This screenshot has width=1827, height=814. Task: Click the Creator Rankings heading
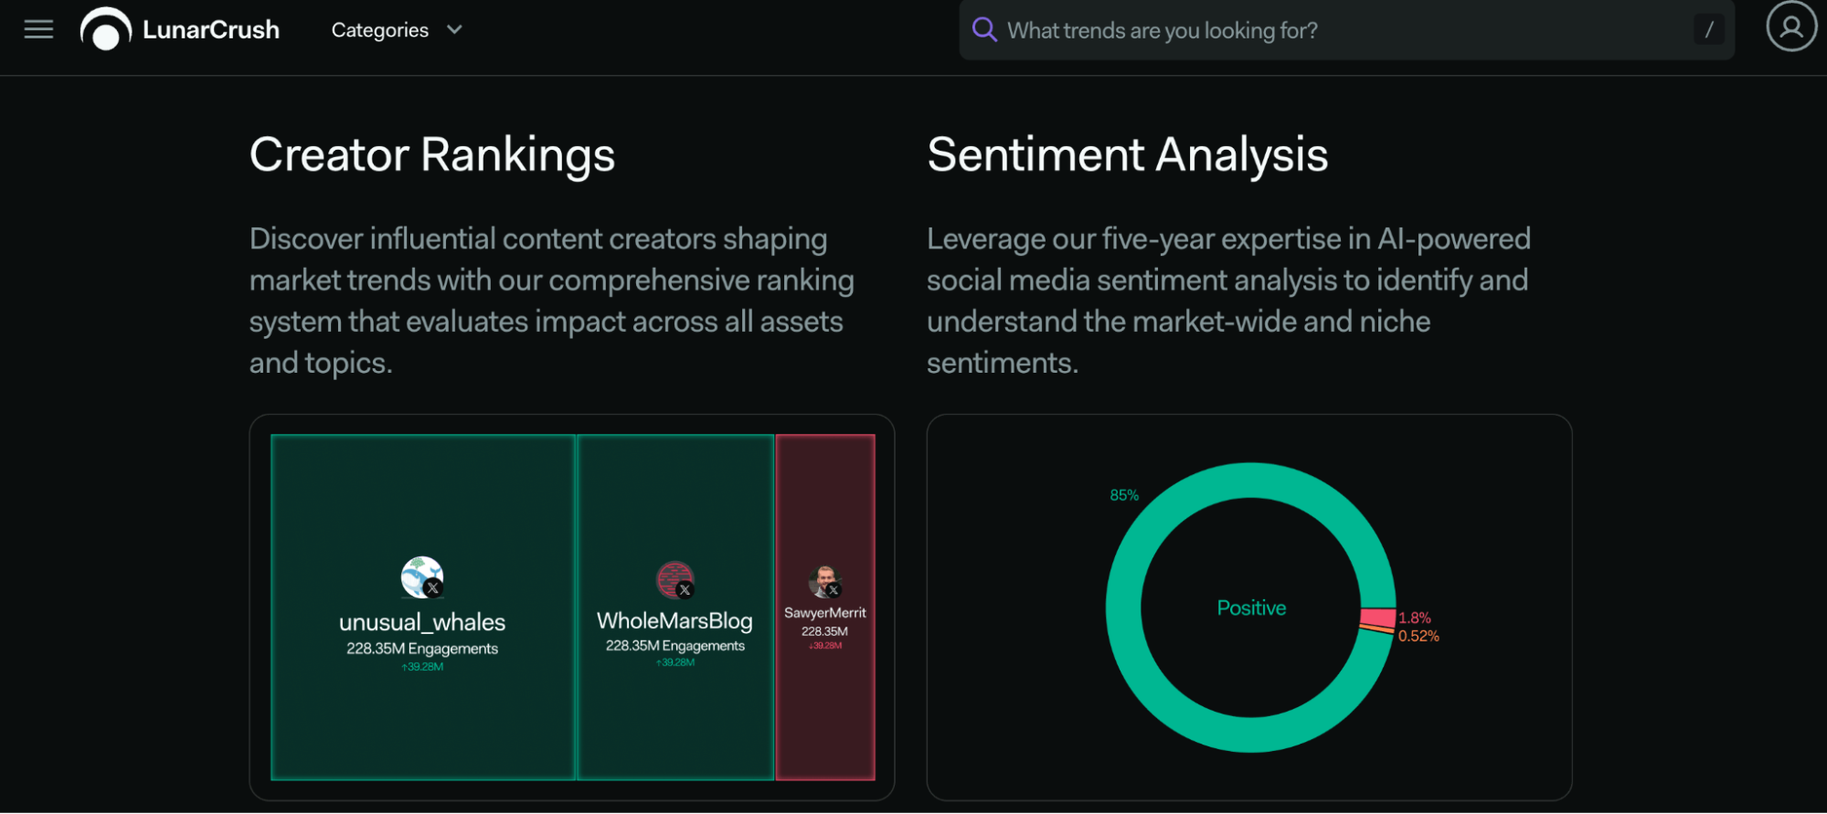432,154
